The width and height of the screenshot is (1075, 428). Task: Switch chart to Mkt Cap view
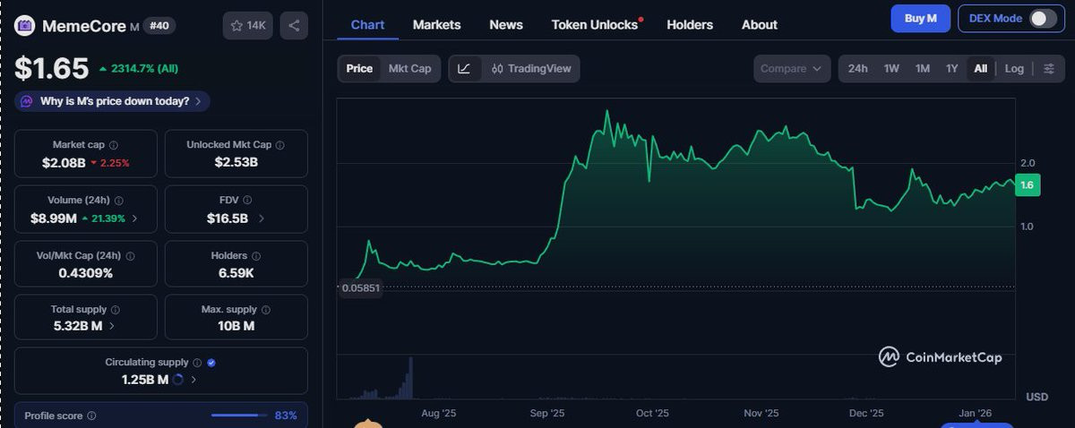pos(409,68)
